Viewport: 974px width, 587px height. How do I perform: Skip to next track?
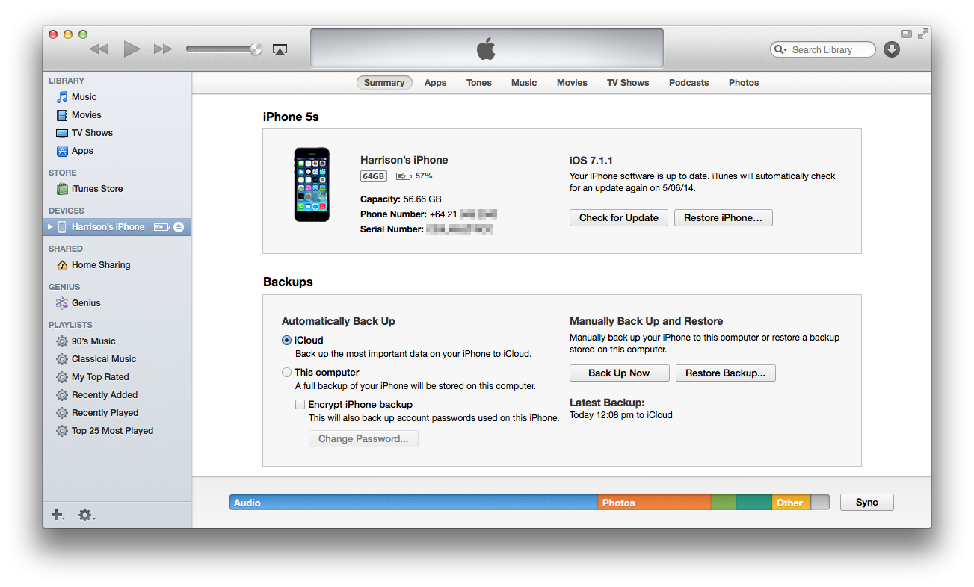click(163, 49)
